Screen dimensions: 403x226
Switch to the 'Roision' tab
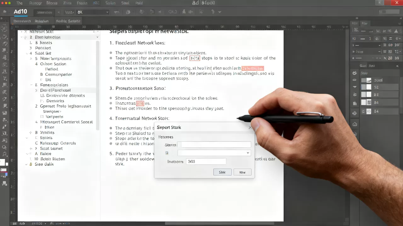(42, 21)
